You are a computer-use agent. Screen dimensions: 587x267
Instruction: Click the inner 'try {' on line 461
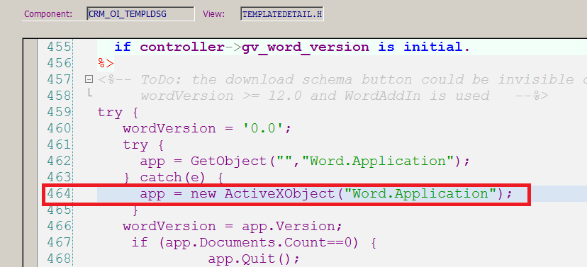[143, 145]
